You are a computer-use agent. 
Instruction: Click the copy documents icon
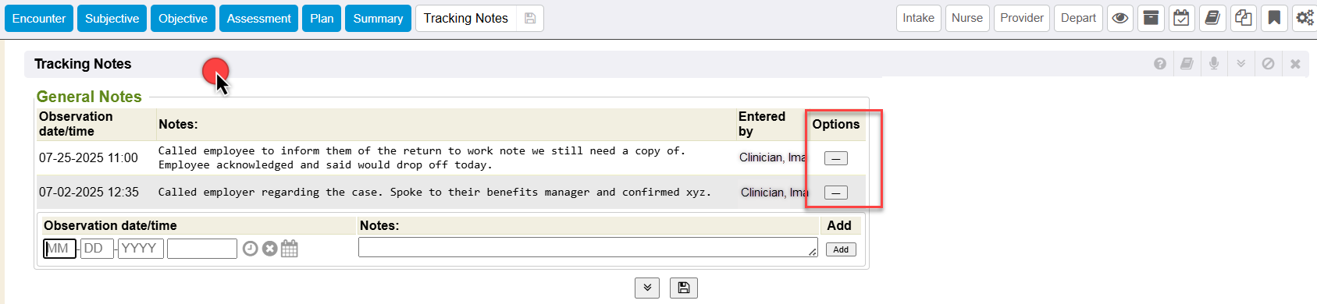1244,18
